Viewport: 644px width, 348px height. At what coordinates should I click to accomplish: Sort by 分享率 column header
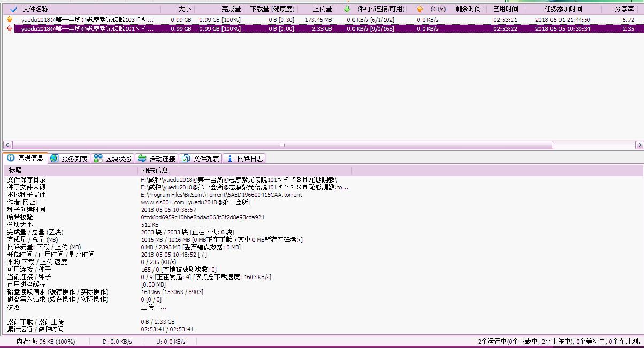click(624, 9)
